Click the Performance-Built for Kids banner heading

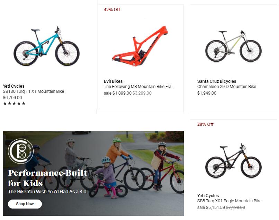(48, 178)
